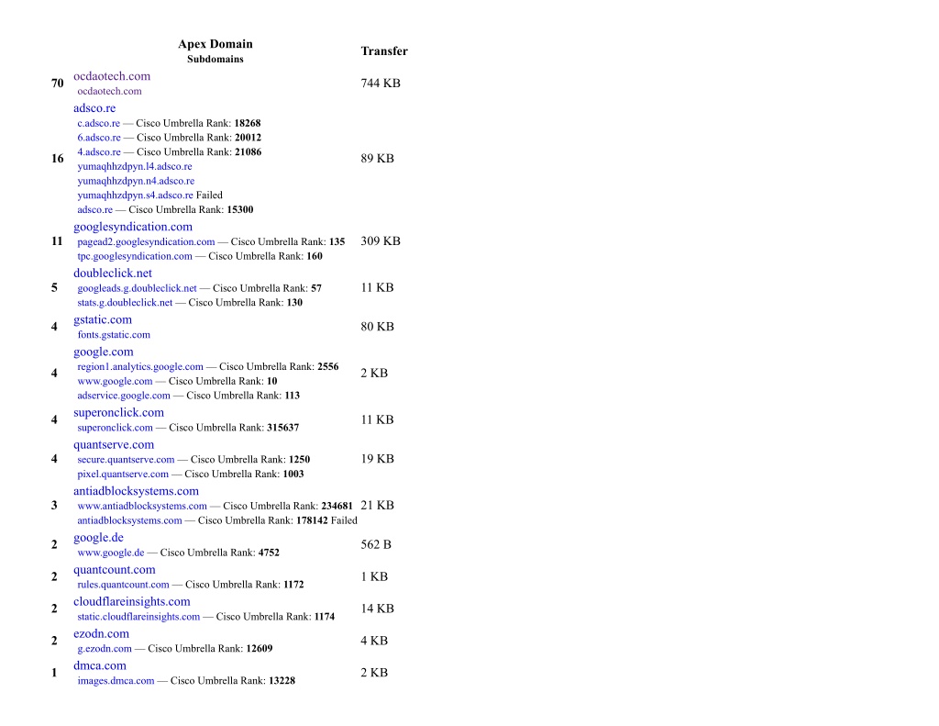
Task: Open the ezodn.com apex domain
Action: 101,633
